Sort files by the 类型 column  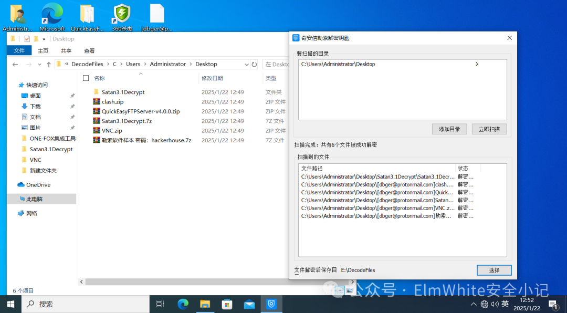pyautogui.click(x=271, y=78)
